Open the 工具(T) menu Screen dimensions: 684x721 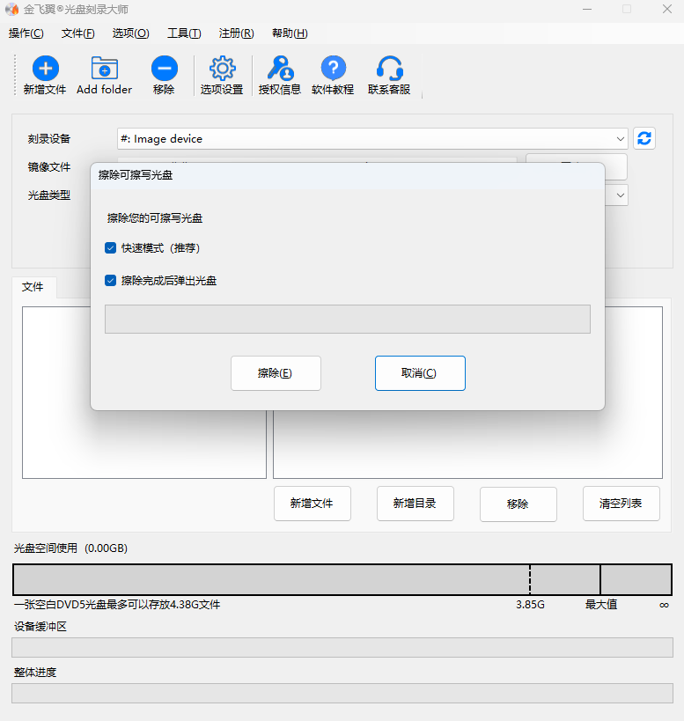point(184,33)
